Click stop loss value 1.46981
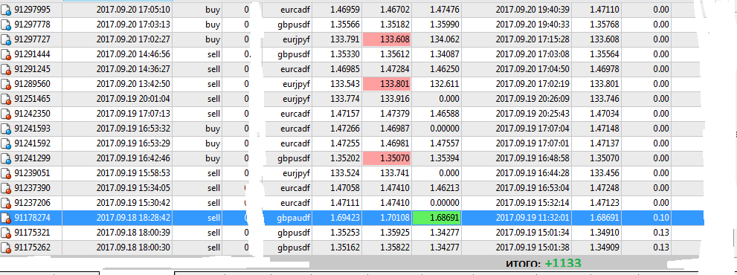This screenshot has height=275, width=737. [x=395, y=143]
